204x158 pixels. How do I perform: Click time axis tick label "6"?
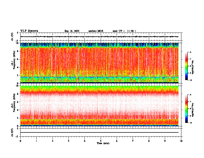(x=117, y=141)
